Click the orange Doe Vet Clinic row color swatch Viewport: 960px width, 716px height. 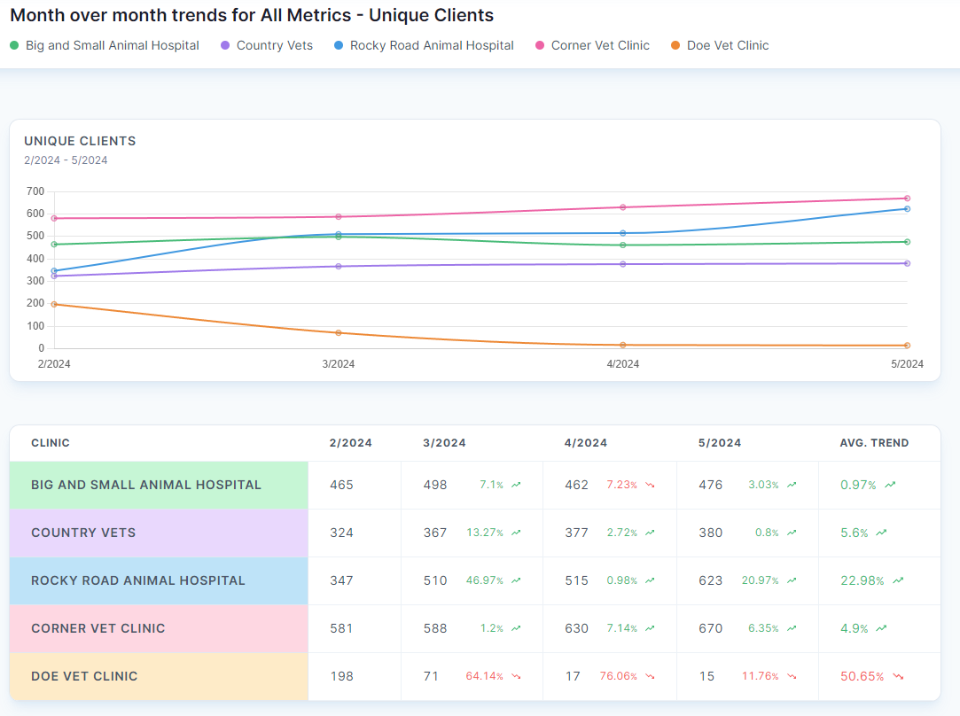159,676
